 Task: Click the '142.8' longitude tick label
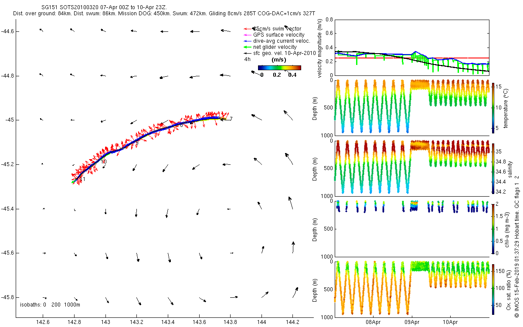pyautogui.click(x=74, y=322)
